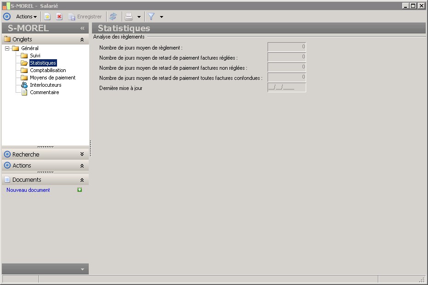This screenshot has width=428, height=285.
Task: Click the refresh arrows toolbar icon
Action: point(113,17)
